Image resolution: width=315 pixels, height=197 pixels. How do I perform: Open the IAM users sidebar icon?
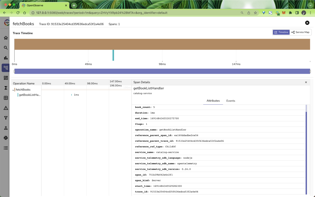coord(6,128)
